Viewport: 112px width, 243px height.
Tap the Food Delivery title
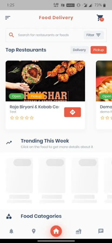[56, 18]
